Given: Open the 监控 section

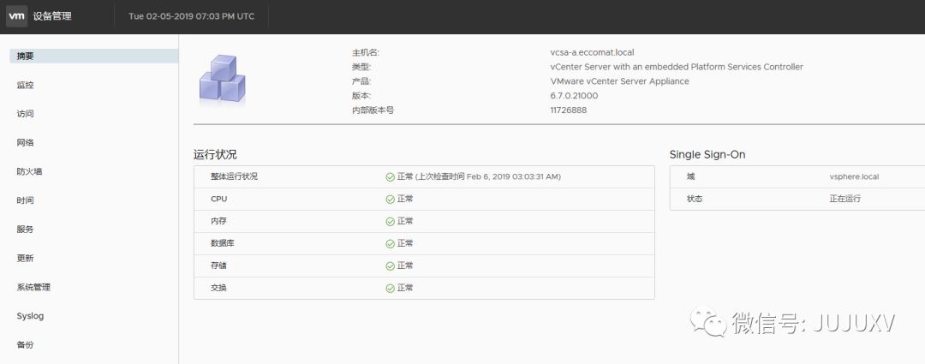Looking at the screenshot, I should 26,85.
